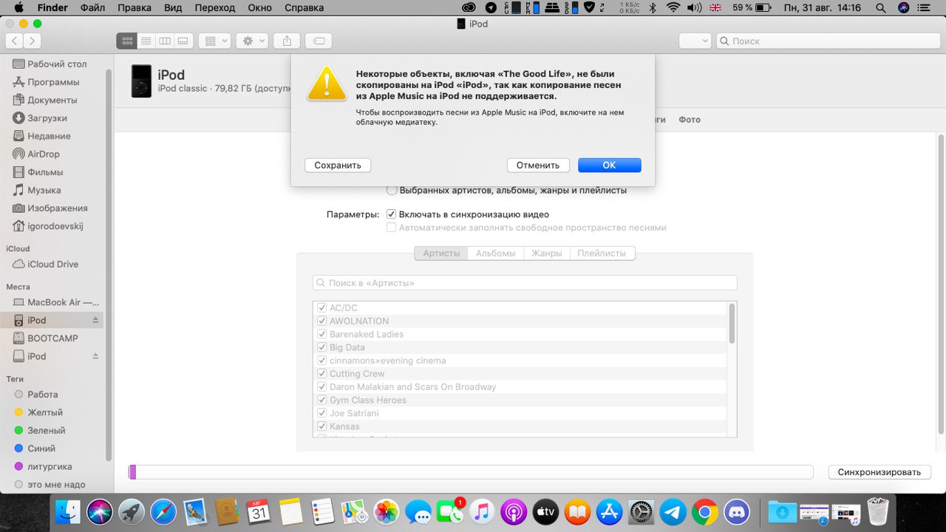Toggle the Kansas artist checkbox

coord(322,426)
